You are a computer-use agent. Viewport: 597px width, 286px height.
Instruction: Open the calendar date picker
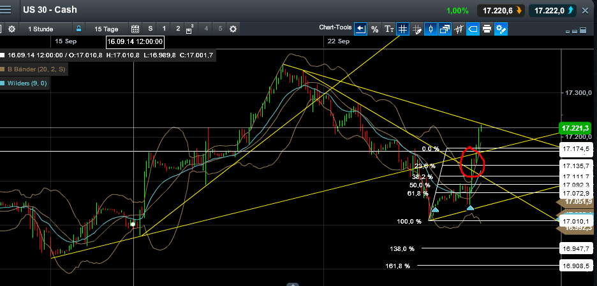(x=135, y=29)
